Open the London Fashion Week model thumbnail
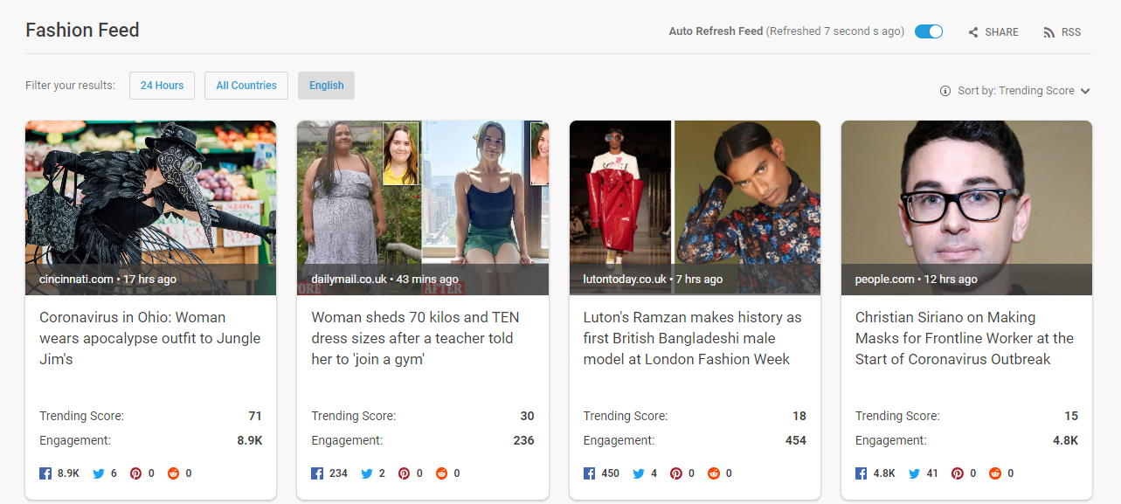1121x504 pixels. click(695, 208)
